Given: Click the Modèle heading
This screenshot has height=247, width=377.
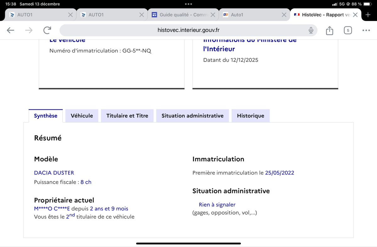Looking at the screenshot, I should click(x=46, y=159).
